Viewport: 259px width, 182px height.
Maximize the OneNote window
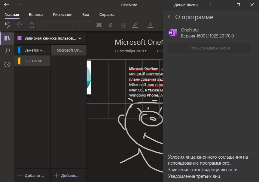[238, 5]
